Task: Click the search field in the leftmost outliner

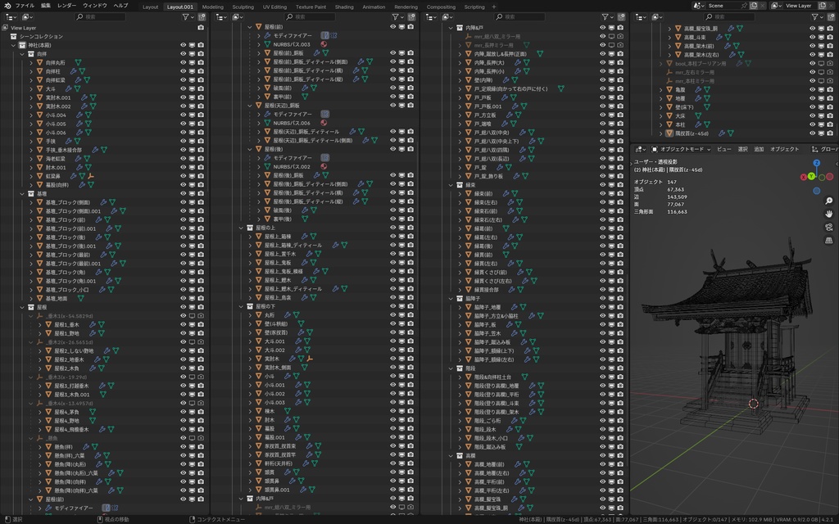Action: tap(101, 17)
